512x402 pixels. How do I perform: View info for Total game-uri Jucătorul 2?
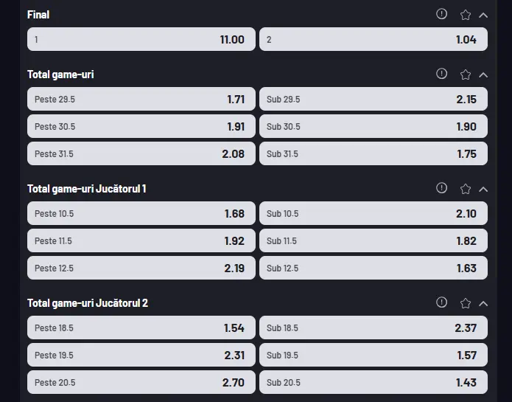coord(441,302)
